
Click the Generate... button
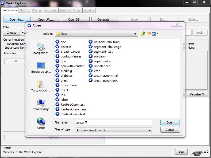point(105,20)
